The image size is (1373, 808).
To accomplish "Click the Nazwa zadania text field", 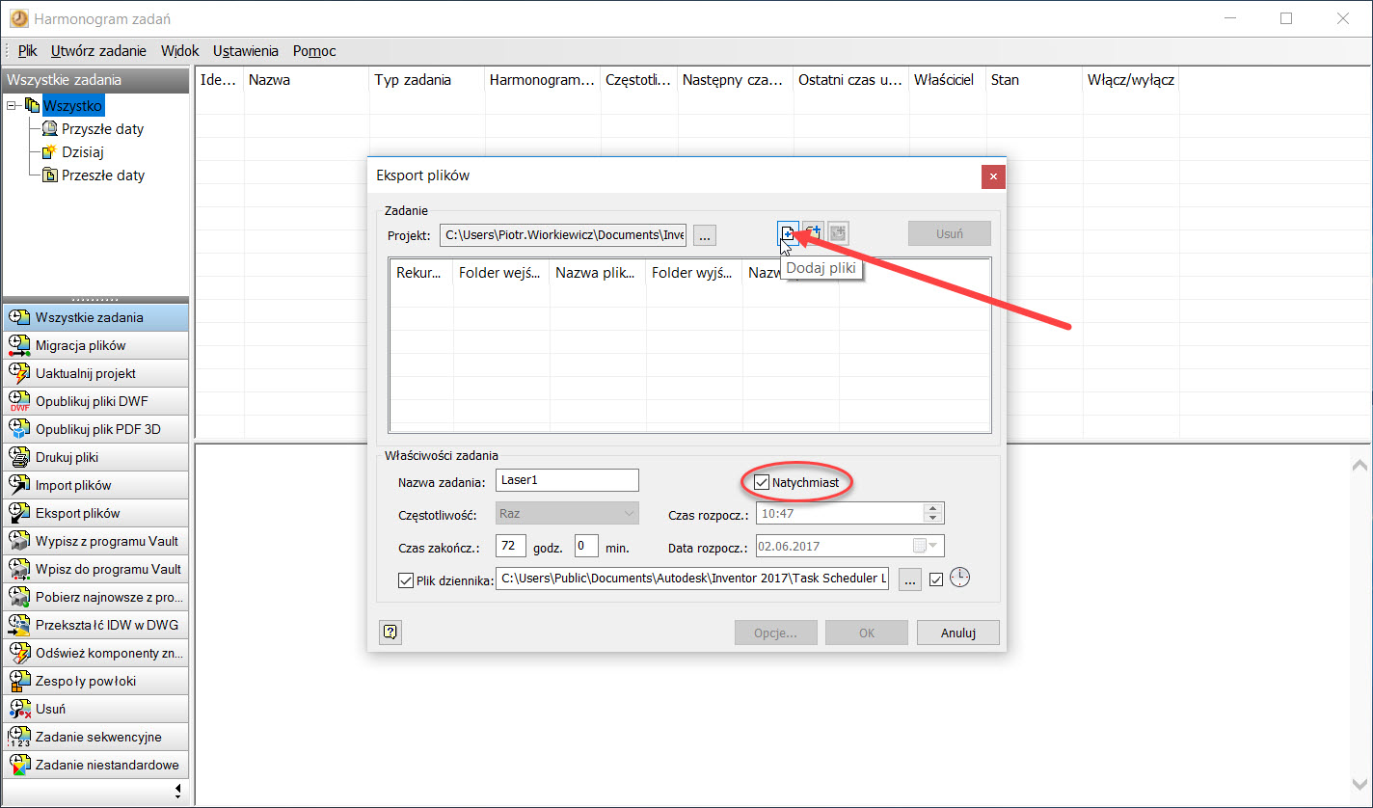I will 567,480.
